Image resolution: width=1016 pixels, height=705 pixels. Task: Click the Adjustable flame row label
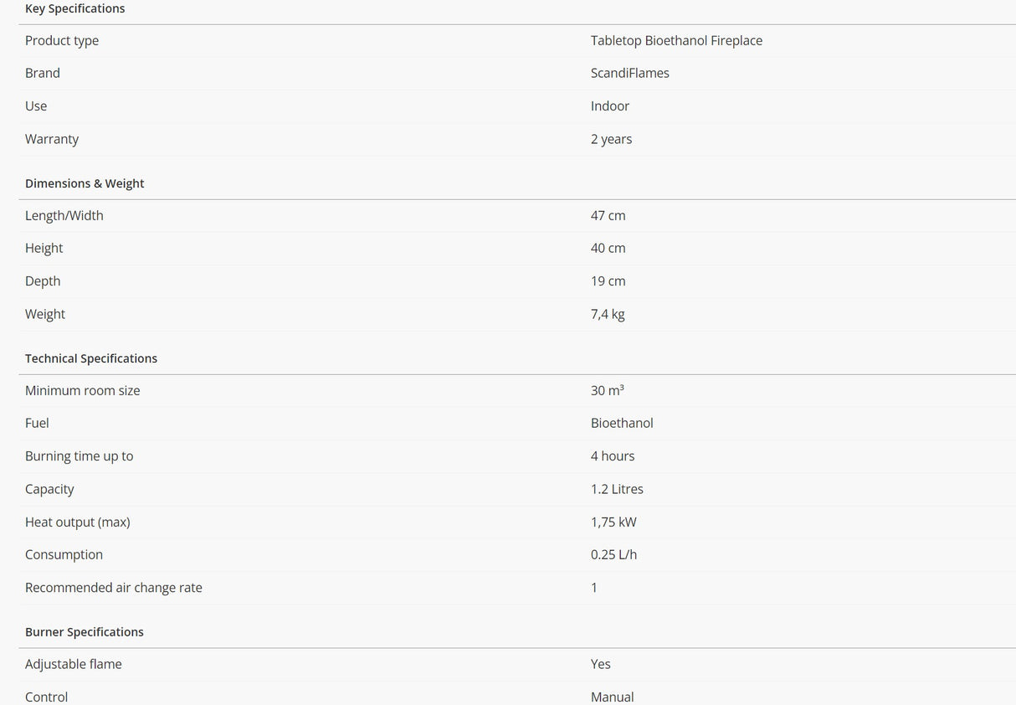(74, 664)
